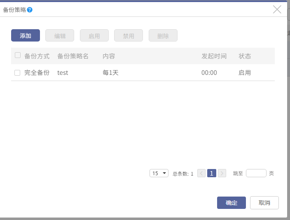The image size is (290, 220).
Task: Toggle the select-all checkbox in table header
Action: 18,55
